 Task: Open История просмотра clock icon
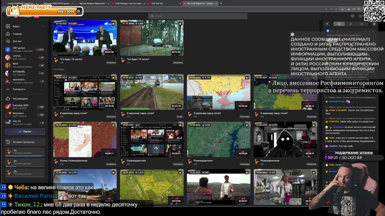[x=8, y=142]
